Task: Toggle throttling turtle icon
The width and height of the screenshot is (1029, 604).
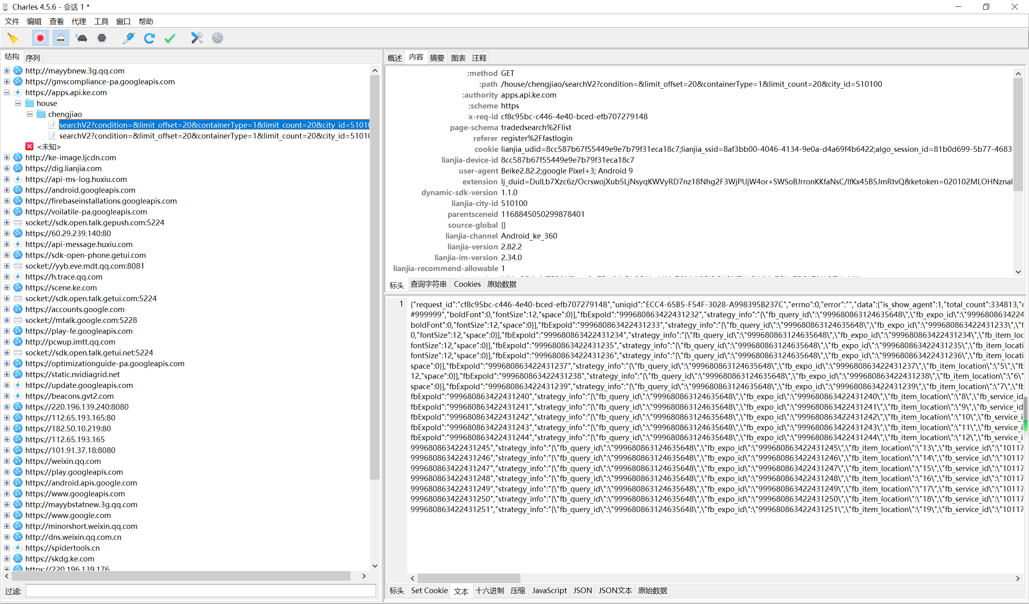Action: 81,38
